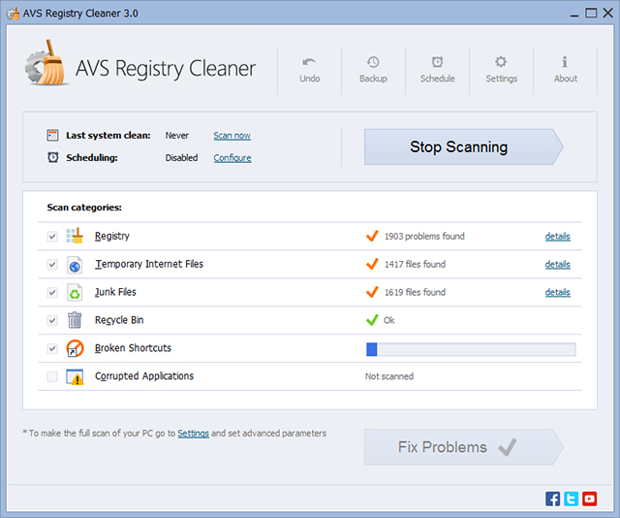This screenshot has height=518, width=620.
Task: Open the Backup tool
Action: click(x=373, y=70)
